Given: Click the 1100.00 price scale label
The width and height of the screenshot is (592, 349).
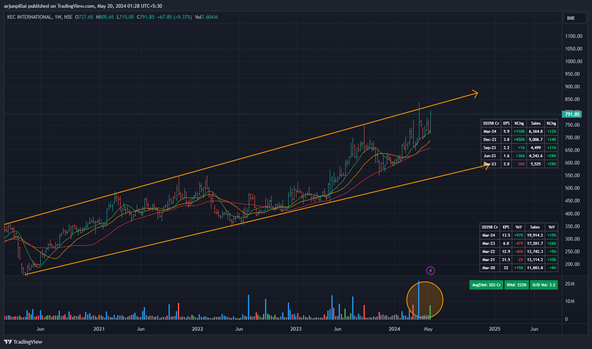Looking at the screenshot, I should pyautogui.click(x=573, y=36).
